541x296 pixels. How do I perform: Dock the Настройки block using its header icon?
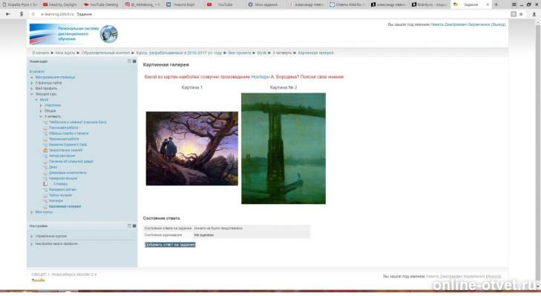point(134,225)
